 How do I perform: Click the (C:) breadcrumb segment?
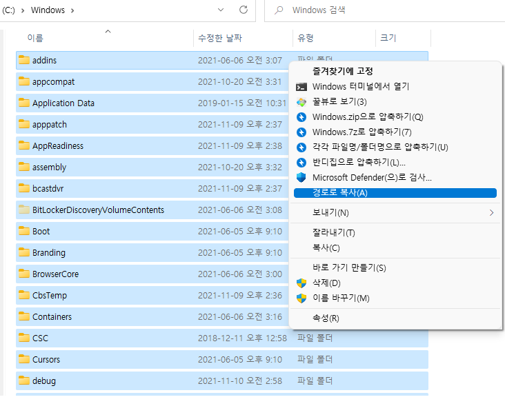8,10
